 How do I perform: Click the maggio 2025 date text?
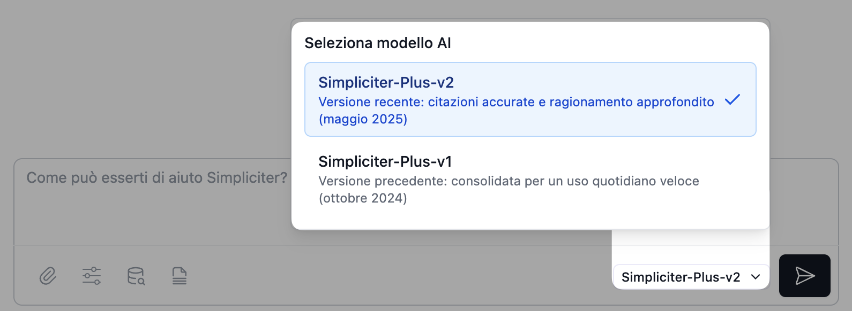[x=363, y=119]
